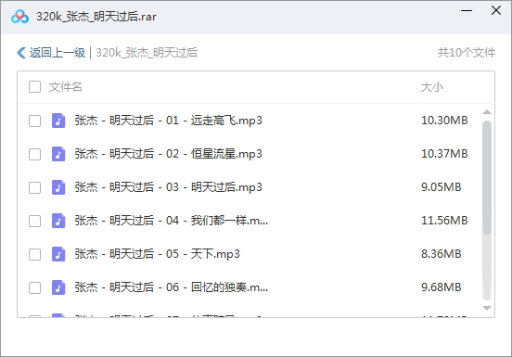
Task: Go back via 返回上一级 link
Action: pos(58,53)
